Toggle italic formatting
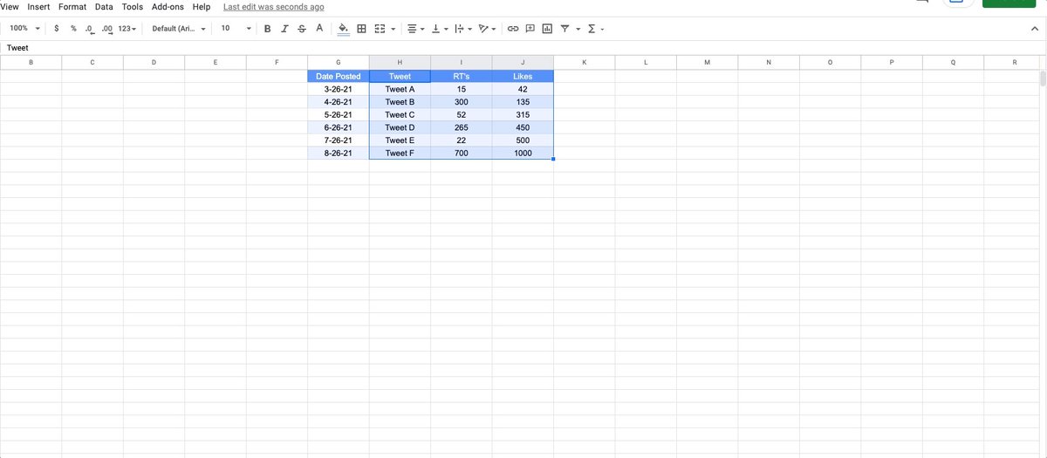This screenshot has height=458, width=1047. (x=284, y=29)
